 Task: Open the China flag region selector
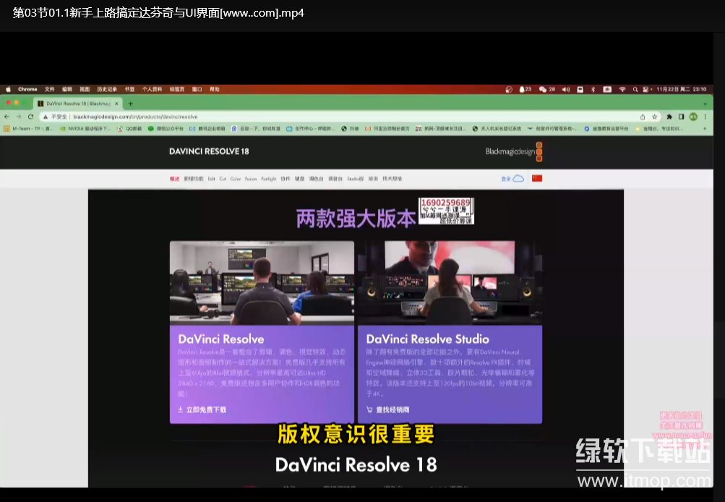point(537,178)
